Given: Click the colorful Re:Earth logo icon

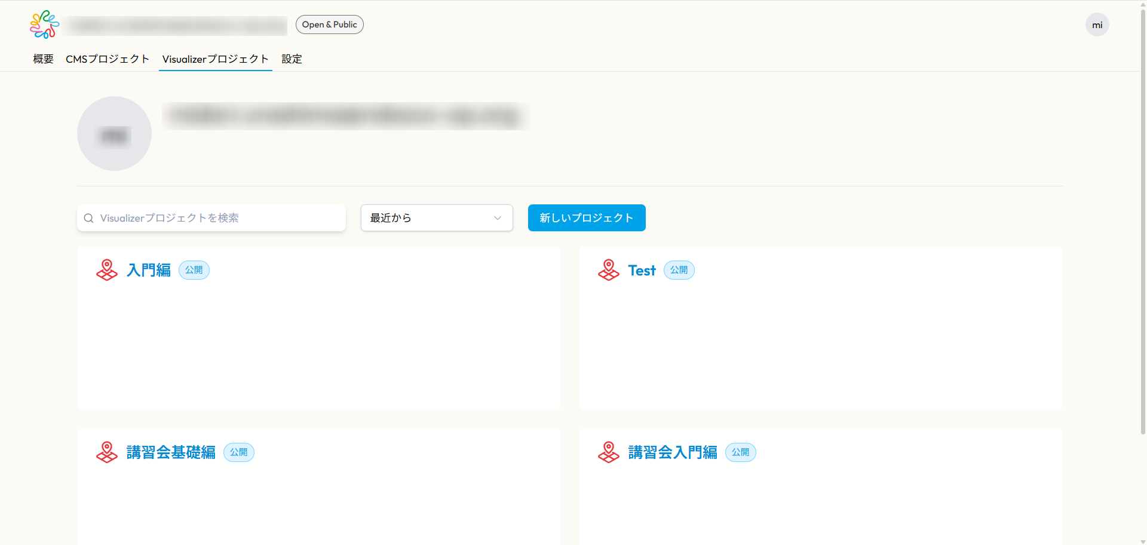Looking at the screenshot, I should (x=45, y=25).
